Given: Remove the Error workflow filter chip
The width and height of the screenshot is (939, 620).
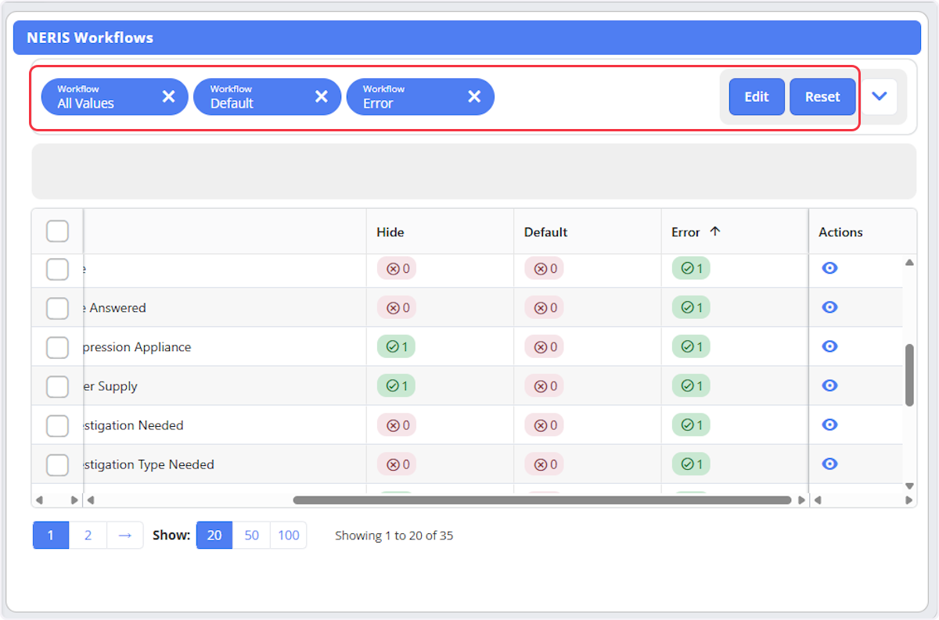Looking at the screenshot, I should [x=474, y=96].
